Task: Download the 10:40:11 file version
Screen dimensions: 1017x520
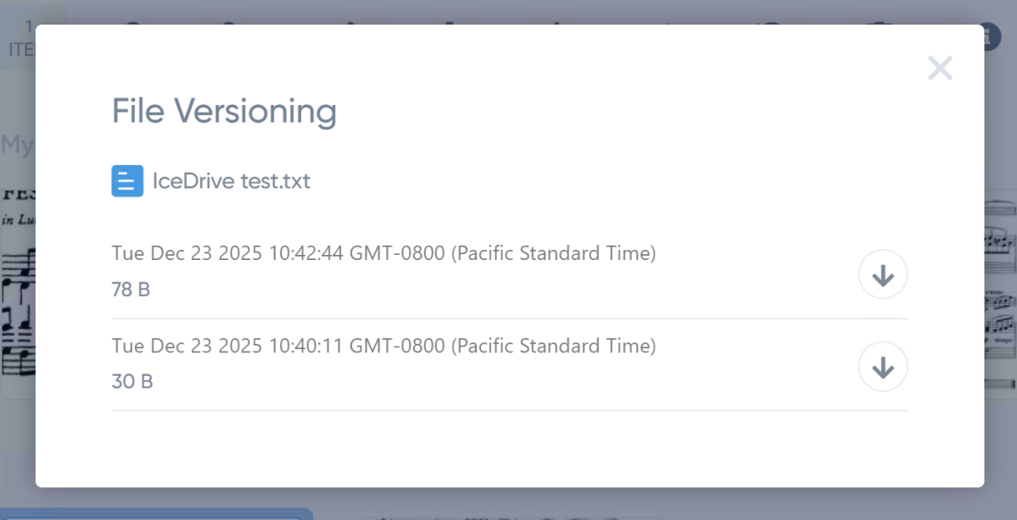Action: (x=883, y=367)
